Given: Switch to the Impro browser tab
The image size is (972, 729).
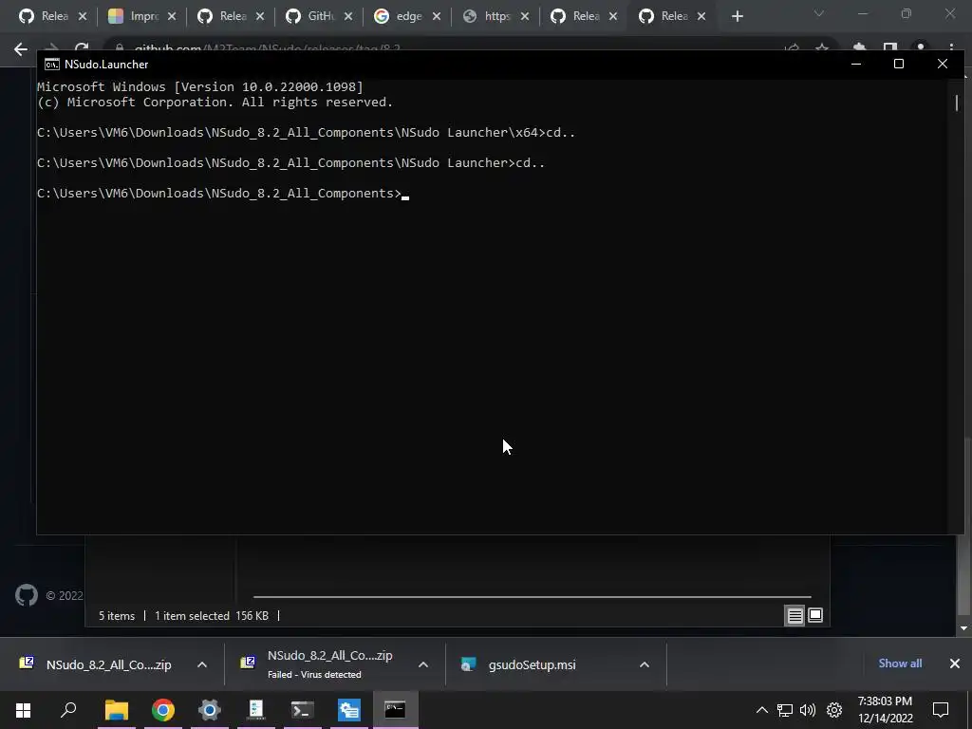Looking at the screenshot, I should (141, 16).
